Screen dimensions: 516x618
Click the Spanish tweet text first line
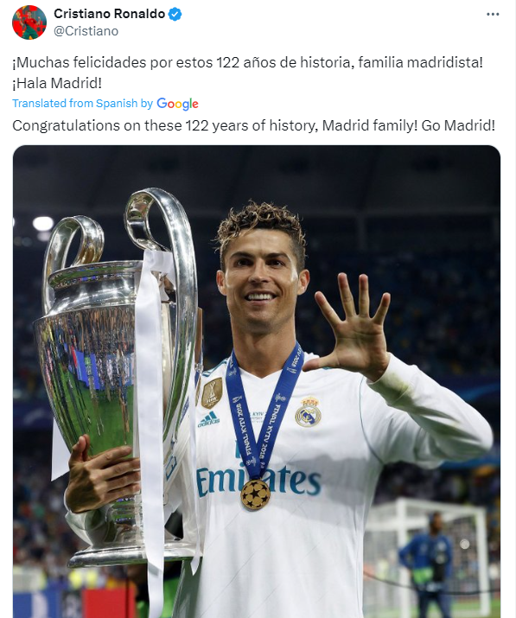pos(247,62)
